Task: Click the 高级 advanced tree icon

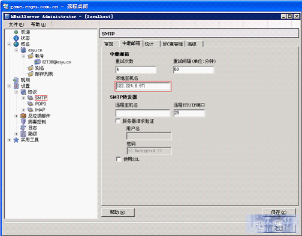Action: [23, 134]
